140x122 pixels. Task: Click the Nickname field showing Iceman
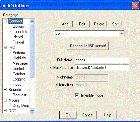[x=92, y=77]
